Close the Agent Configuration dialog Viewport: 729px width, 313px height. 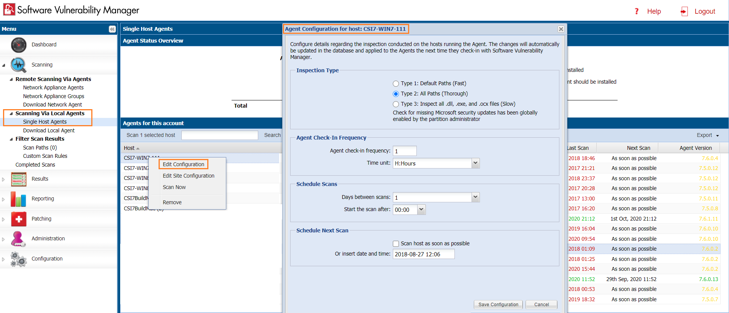pos(561,29)
